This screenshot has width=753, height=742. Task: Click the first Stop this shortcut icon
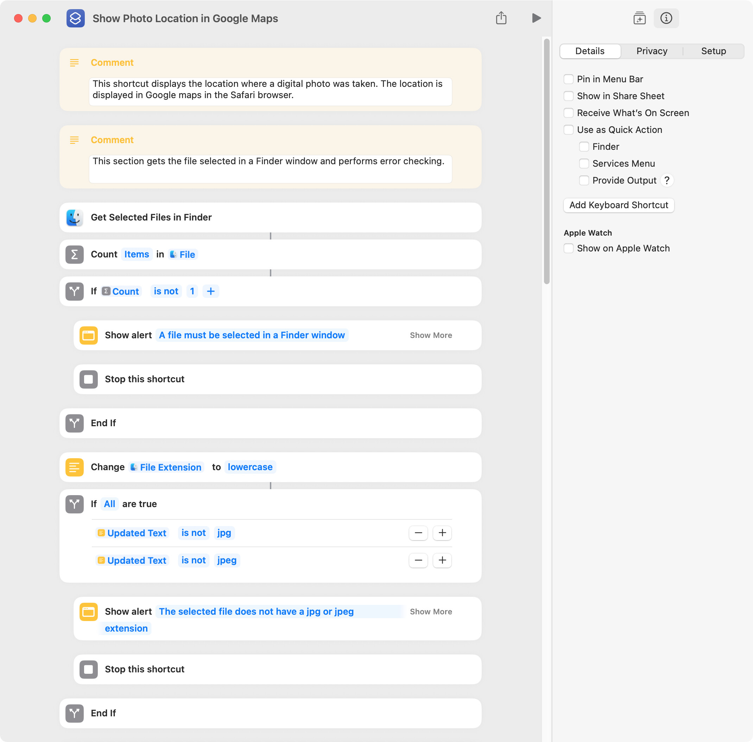[x=88, y=379]
